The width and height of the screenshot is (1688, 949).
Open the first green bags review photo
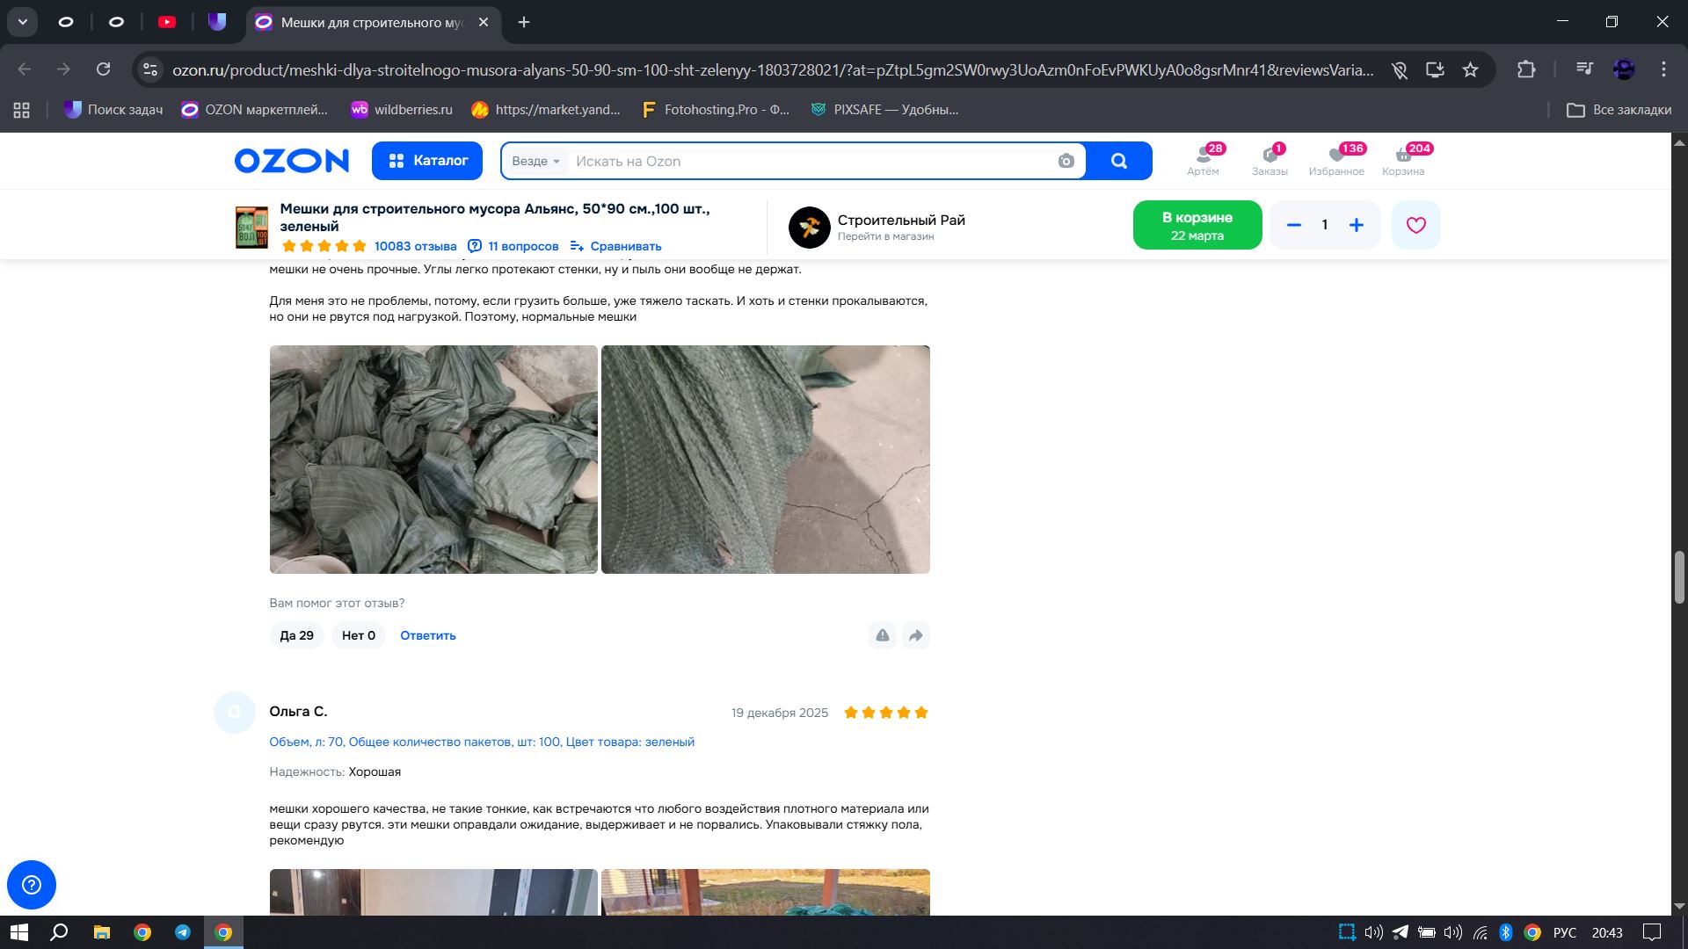click(433, 460)
